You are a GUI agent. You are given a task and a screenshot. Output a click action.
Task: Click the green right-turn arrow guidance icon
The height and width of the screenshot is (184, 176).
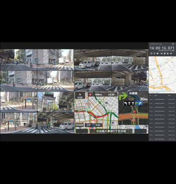tap(123, 96)
